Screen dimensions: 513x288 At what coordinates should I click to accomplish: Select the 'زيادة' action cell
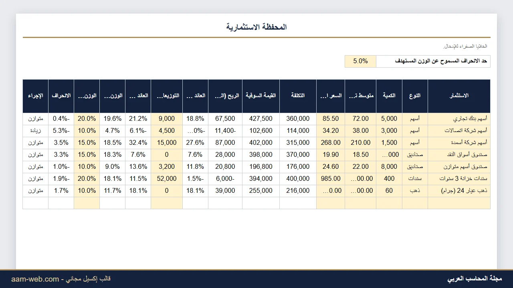36,131
